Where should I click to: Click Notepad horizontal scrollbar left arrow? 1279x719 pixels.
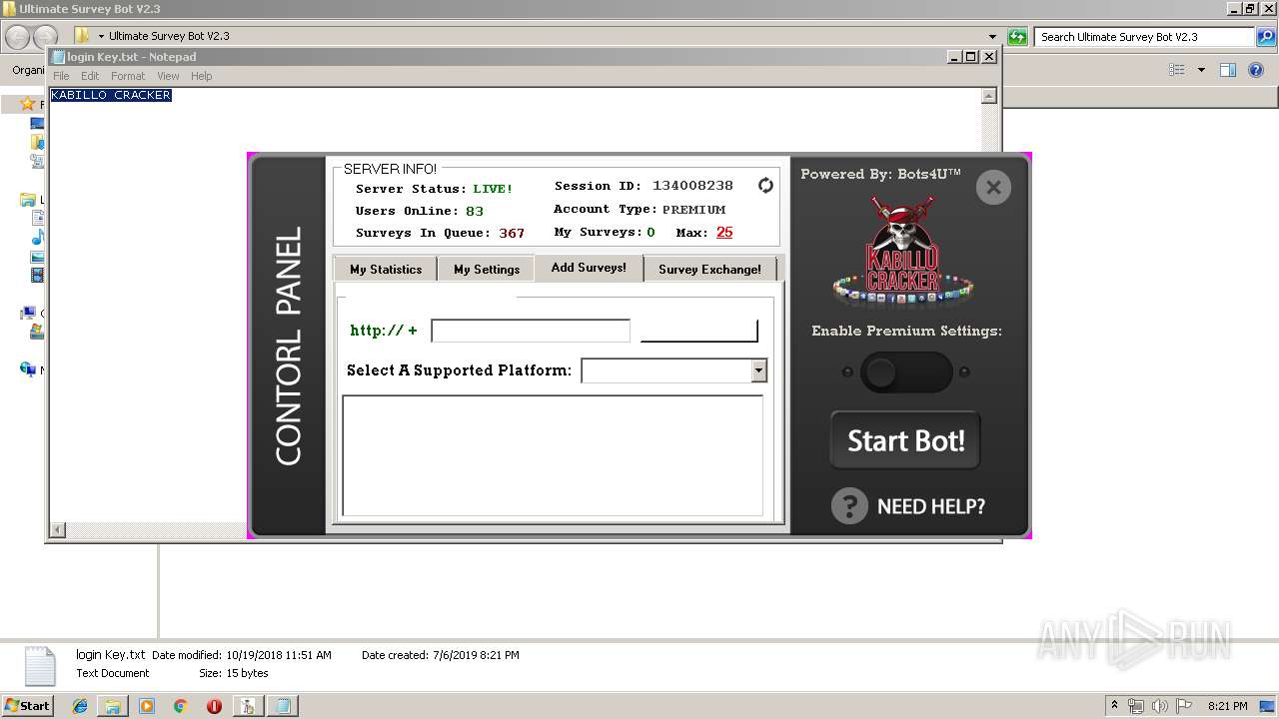(57, 530)
